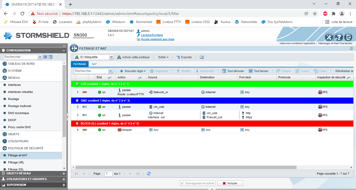Open the Stormshield preferences wrench icon
Screen dimensions: 356x190
pos(329,37)
